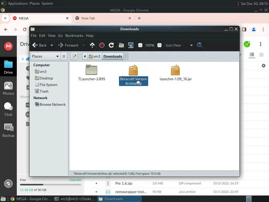This screenshot has width=269, height=202.
Task: Open a new Chrome tab
Action: coord(139,18)
